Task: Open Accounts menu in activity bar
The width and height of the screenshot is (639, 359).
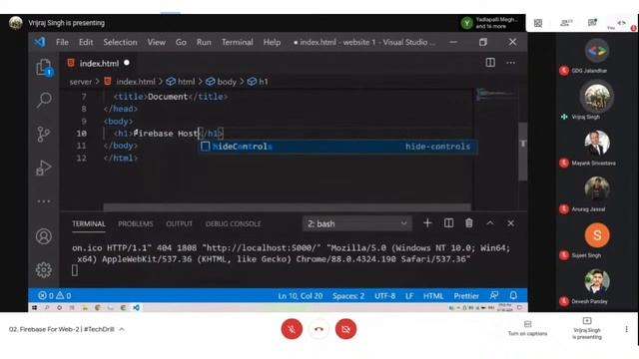Action: 44,236
